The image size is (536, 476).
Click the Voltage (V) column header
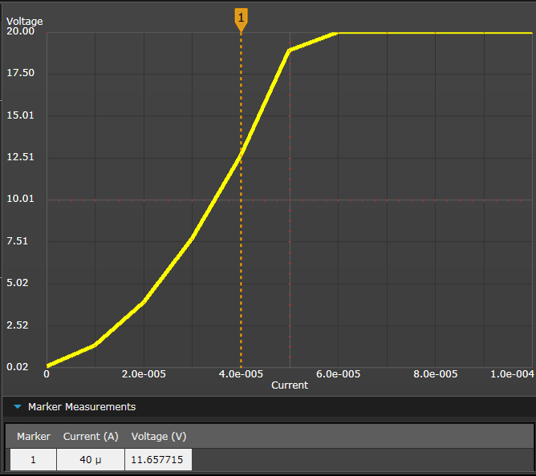159,437
